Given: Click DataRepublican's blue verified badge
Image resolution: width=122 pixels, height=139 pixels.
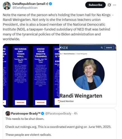Looking at the screenshot, I should coord(51,4).
